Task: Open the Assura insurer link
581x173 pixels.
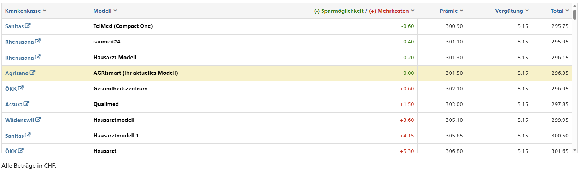Action: pos(14,105)
